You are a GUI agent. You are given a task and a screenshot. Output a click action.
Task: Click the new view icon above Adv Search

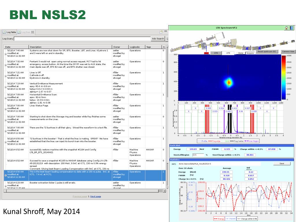tap(161, 32)
